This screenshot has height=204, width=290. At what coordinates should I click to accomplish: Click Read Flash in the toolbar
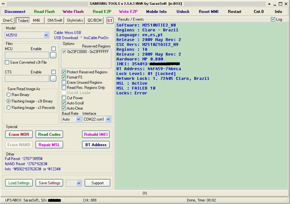(x=44, y=11)
